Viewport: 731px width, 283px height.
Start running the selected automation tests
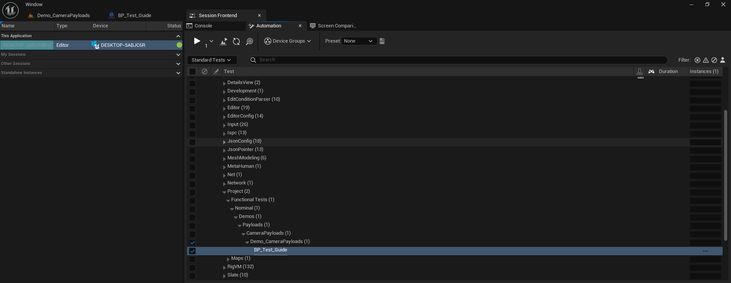[197, 41]
